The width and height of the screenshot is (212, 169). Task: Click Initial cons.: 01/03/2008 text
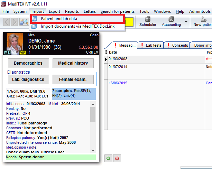pos(26,104)
